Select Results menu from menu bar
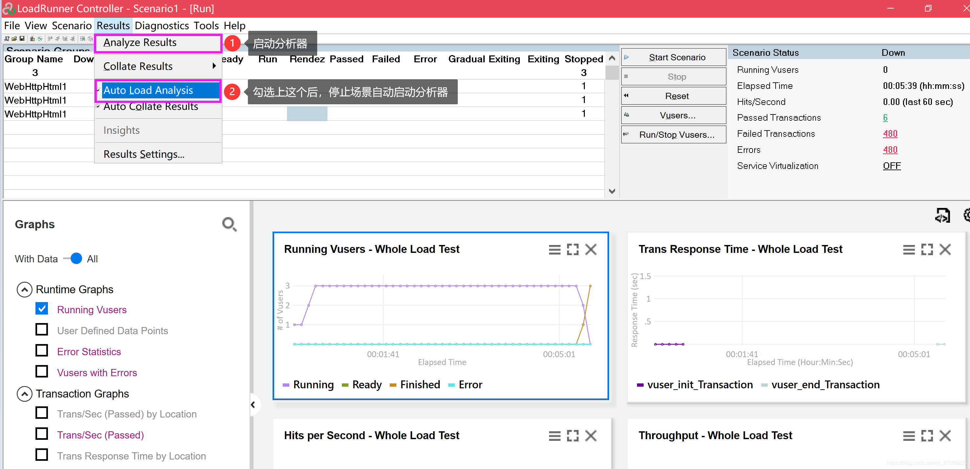This screenshot has height=469, width=970. 113,25
